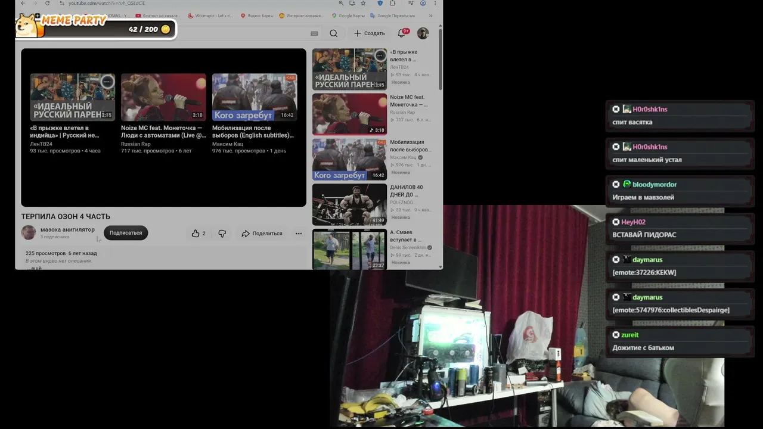Open the Яндекс Карты bookmark

tap(257, 15)
